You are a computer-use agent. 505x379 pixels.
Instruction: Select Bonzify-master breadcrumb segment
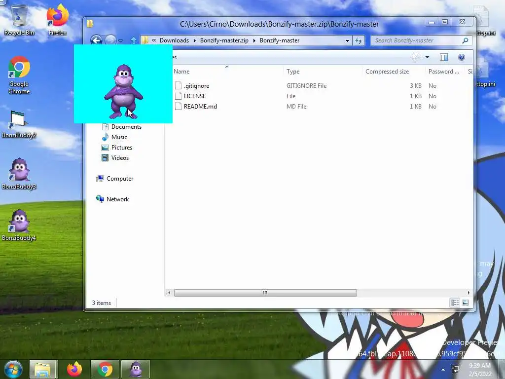click(280, 40)
